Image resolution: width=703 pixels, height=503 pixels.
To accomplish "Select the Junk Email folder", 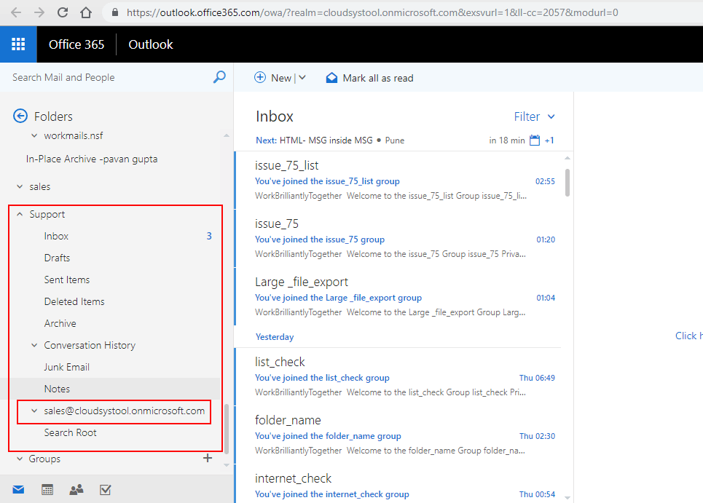I will click(x=66, y=366).
